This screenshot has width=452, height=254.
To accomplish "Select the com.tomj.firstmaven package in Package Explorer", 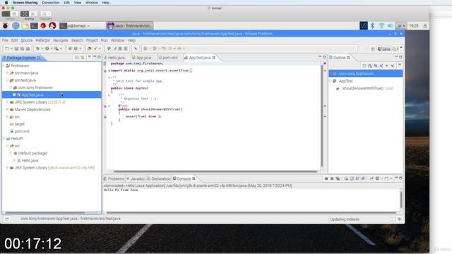I will [x=35, y=87].
